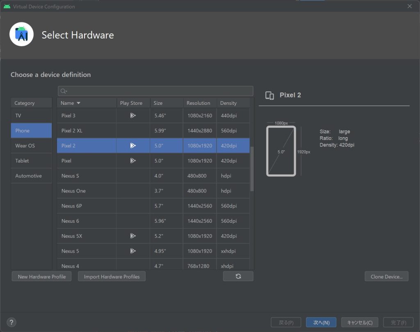
Task: Click the xxhdpi density cell
Action: (x=233, y=251)
